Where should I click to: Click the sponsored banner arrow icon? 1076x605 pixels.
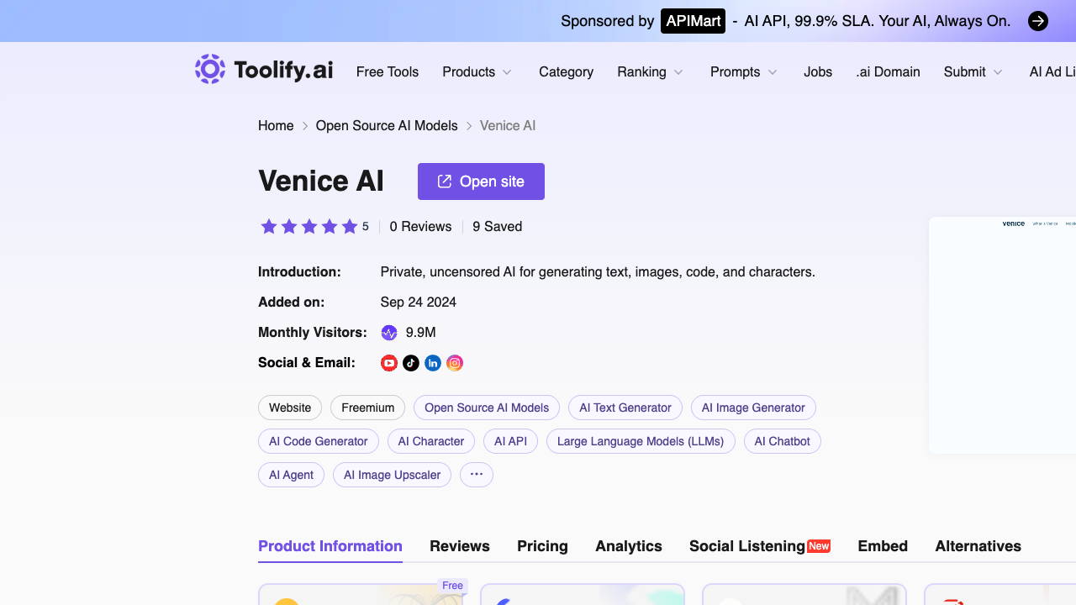coord(1038,21)
